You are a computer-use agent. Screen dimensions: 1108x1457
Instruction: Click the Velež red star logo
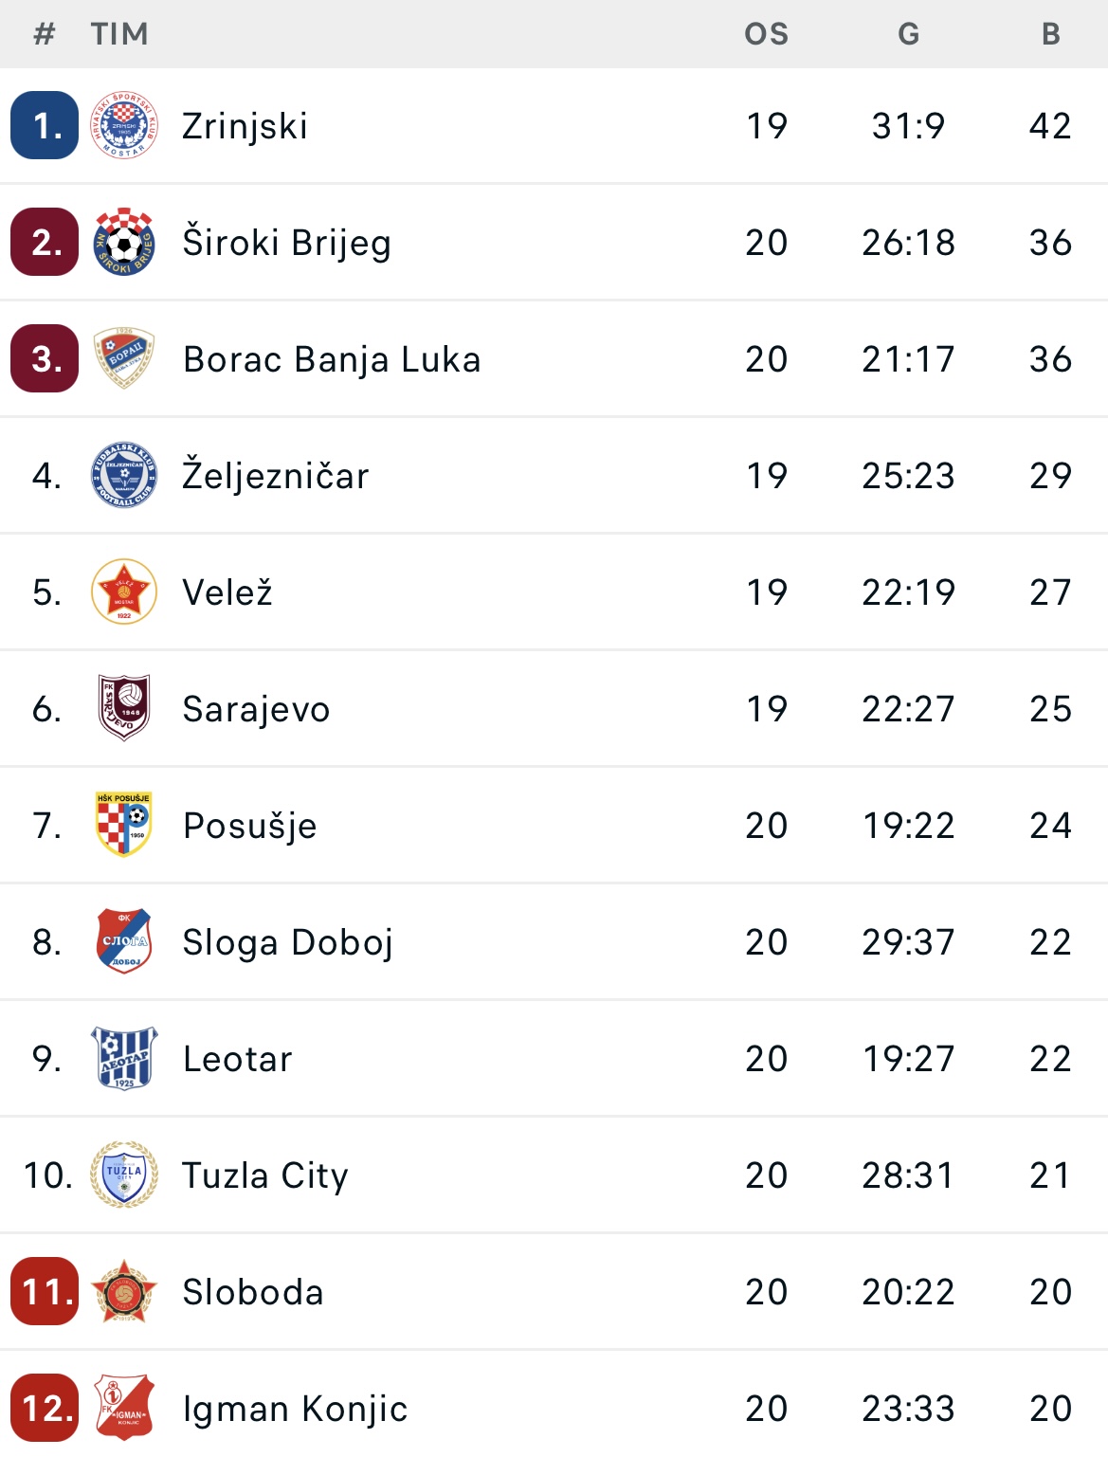[124, 592]
